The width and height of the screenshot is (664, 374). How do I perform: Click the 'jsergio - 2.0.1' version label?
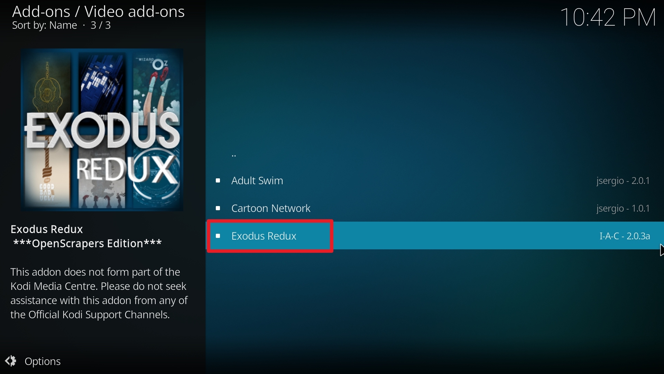tap(623, 181)
